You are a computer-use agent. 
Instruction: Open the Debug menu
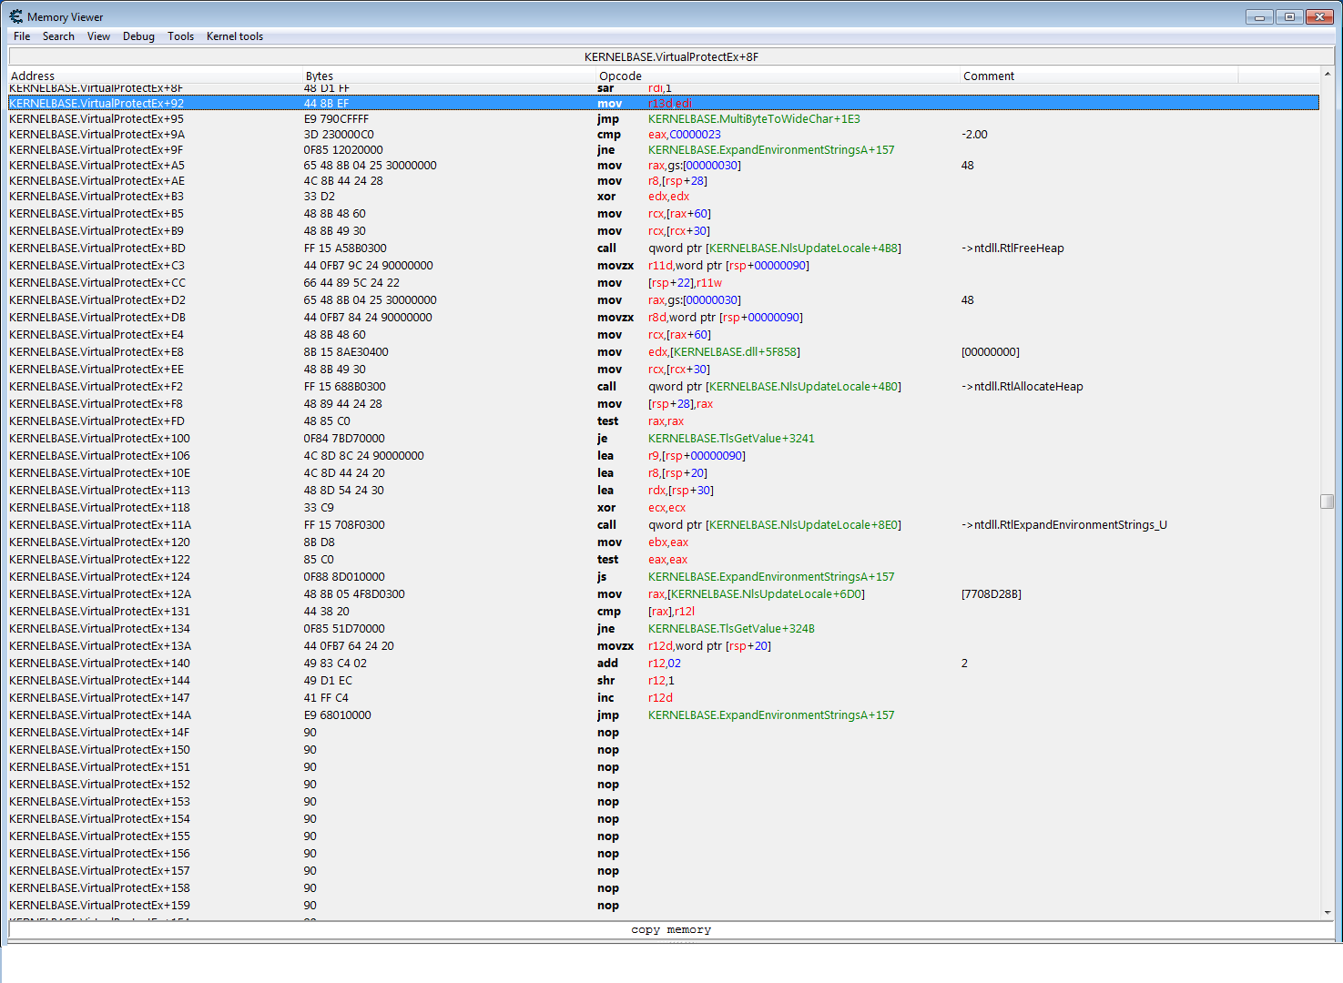(x=138, y=36)
